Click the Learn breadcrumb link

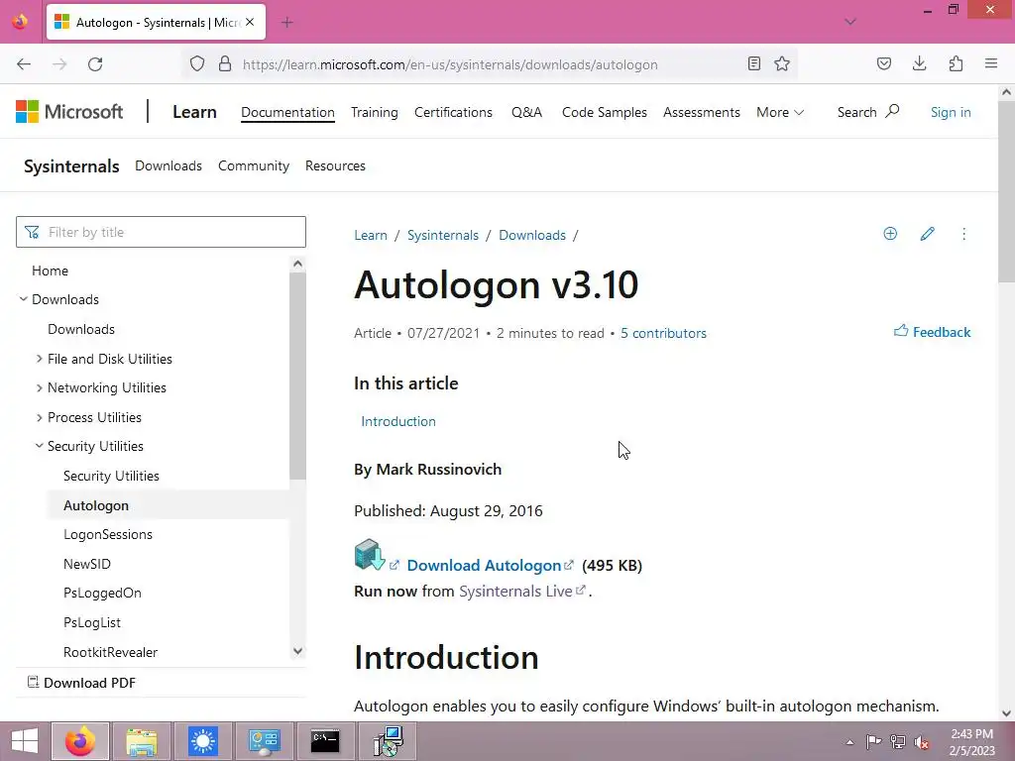371,235
